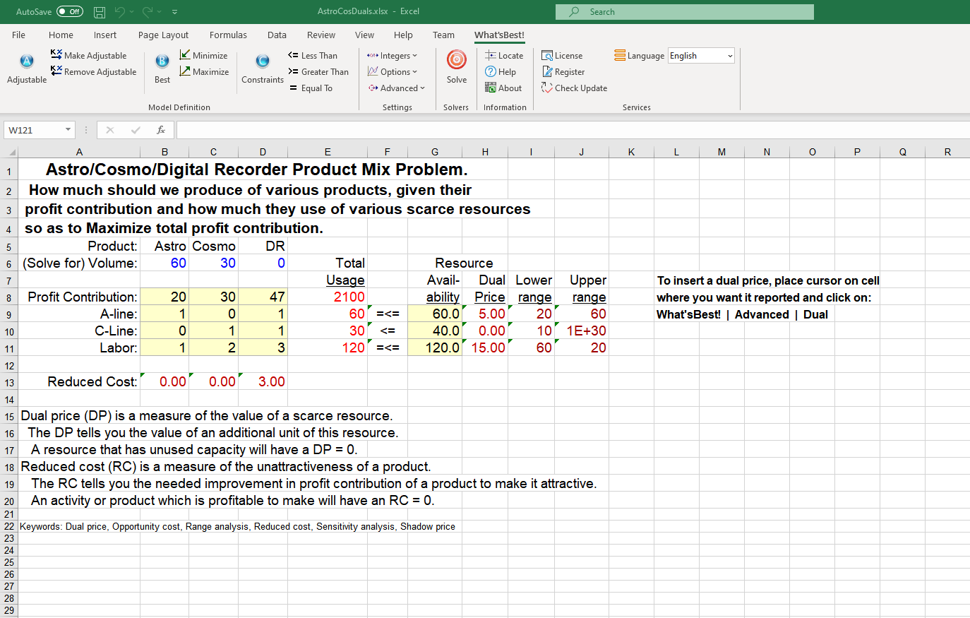The width and height of the screenshot is (970, 618).
Task: Open the Redo history dropdown arrow
Action: pyautogui.click(x=159, y=12)
